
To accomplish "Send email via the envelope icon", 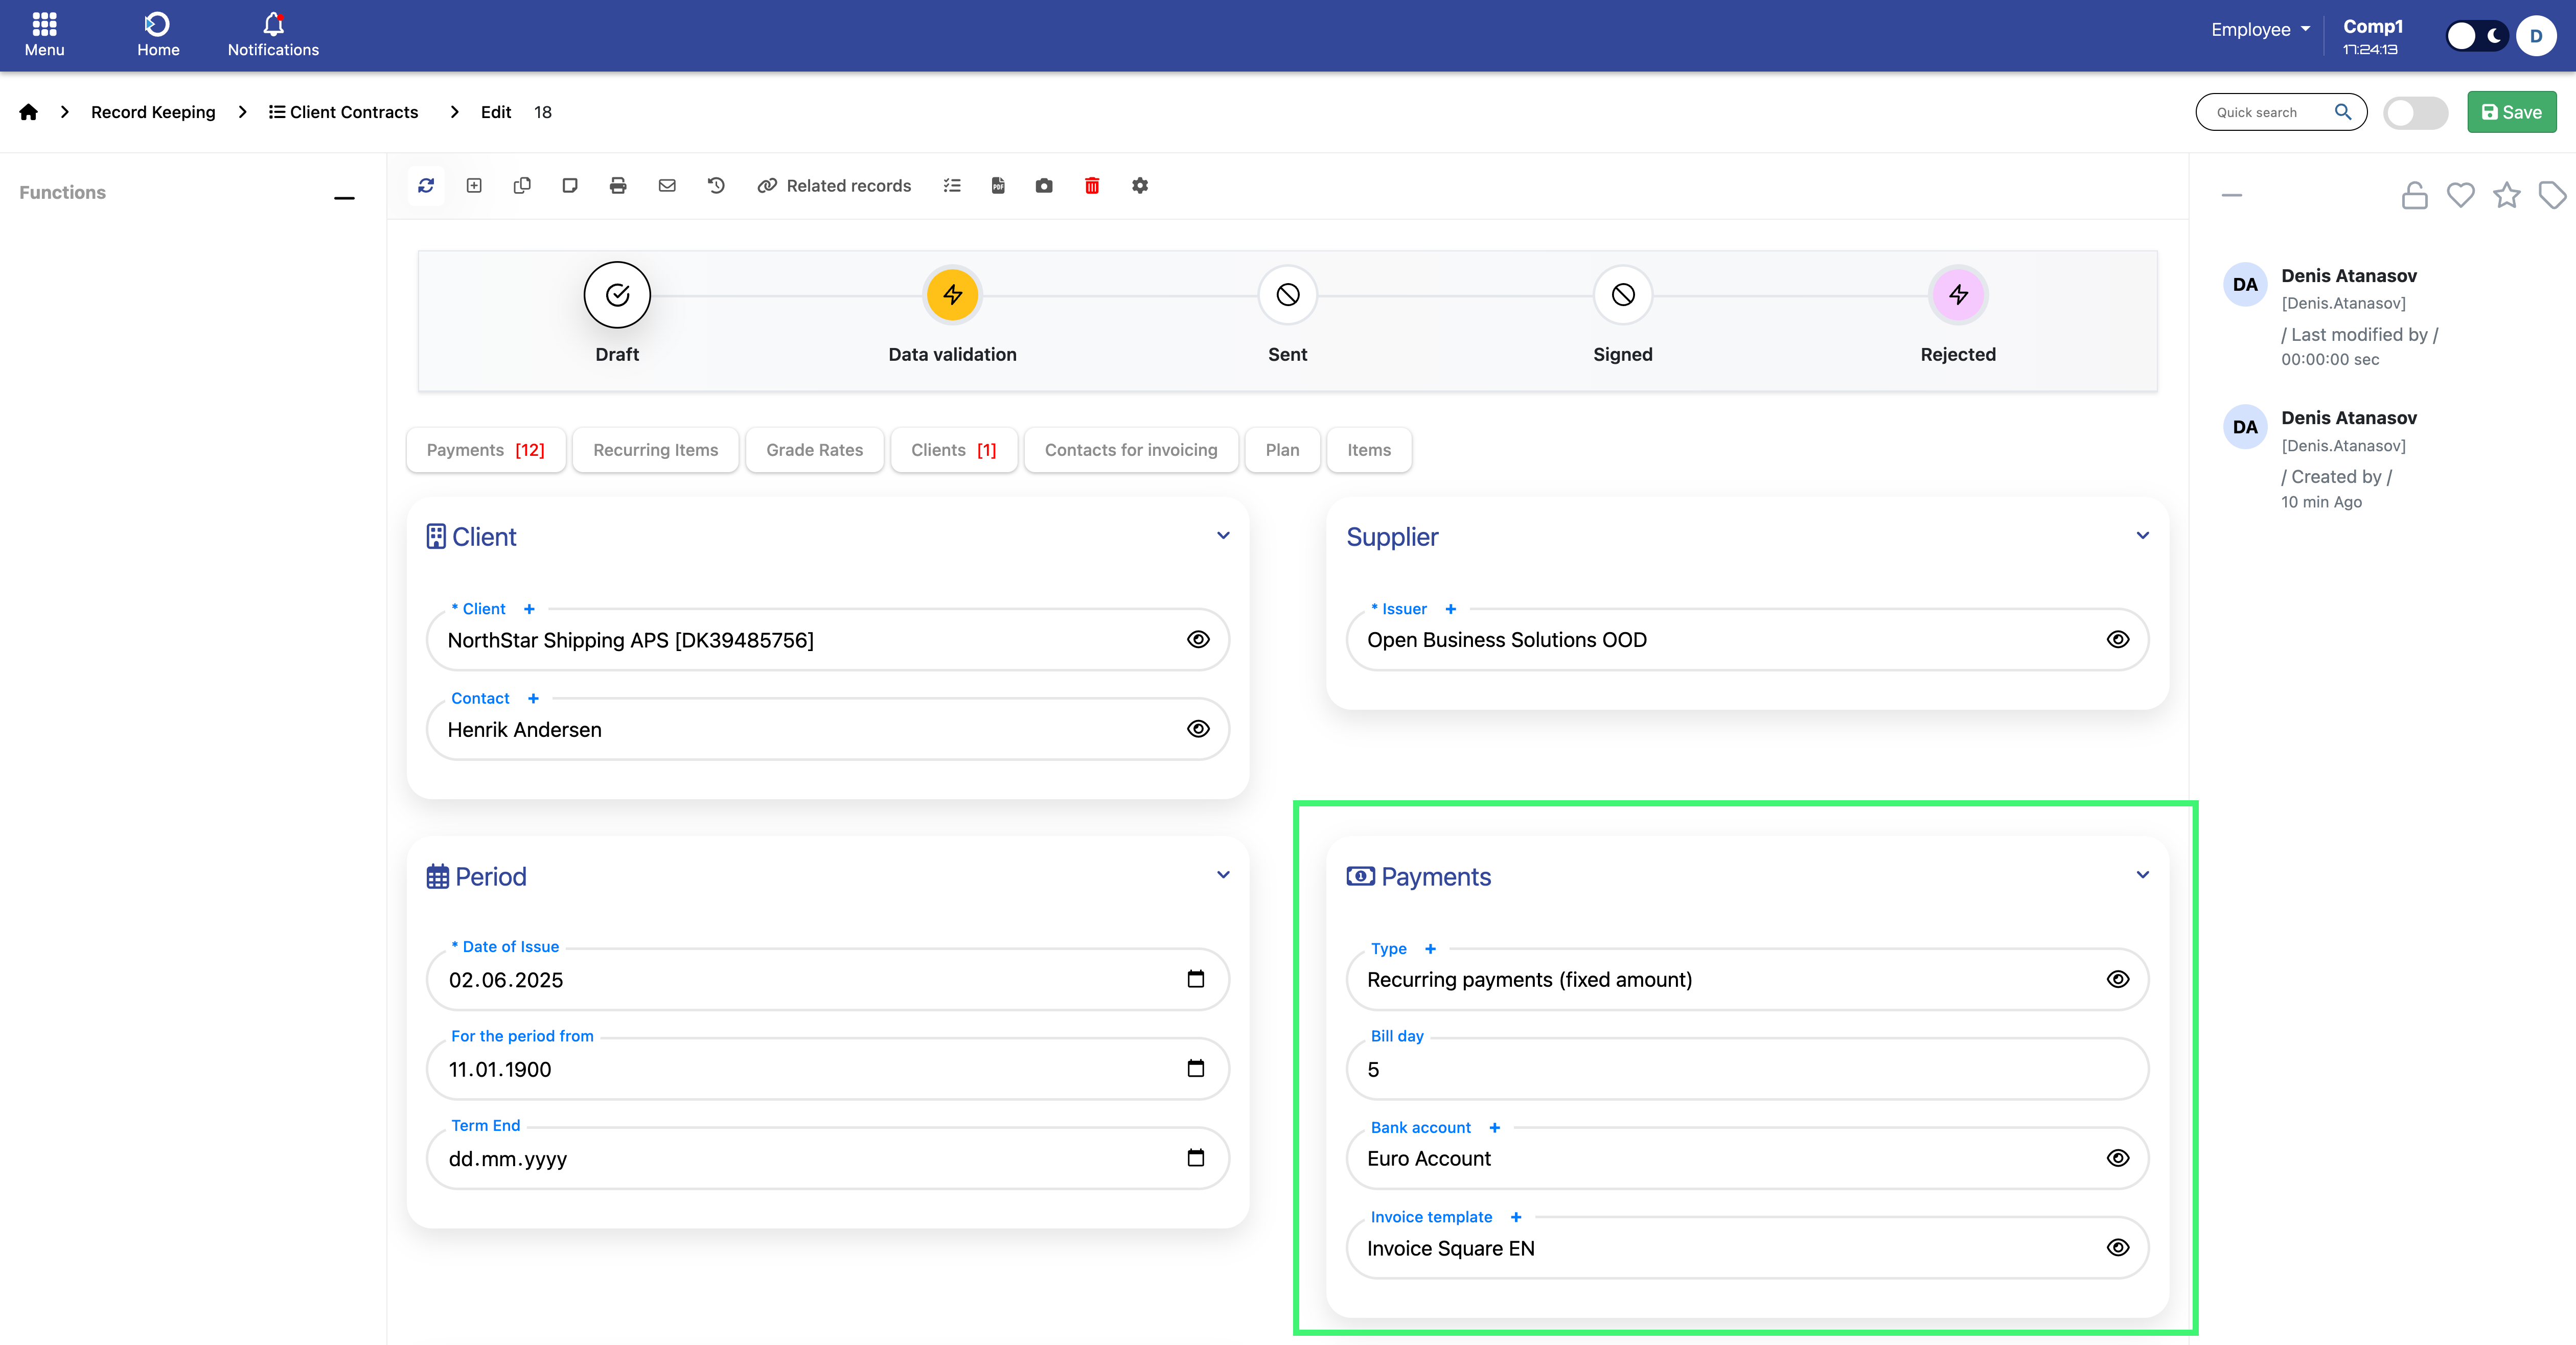I will point(667,185).
